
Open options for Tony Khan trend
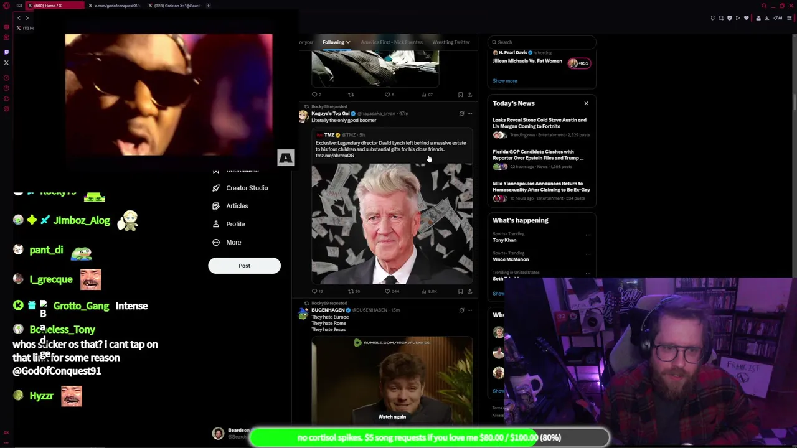point(588,235)
